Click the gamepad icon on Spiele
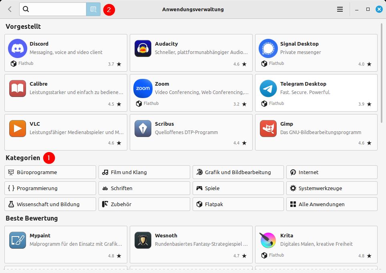The width and height of the screenshot is (386, 273). (x=199, y=188)
